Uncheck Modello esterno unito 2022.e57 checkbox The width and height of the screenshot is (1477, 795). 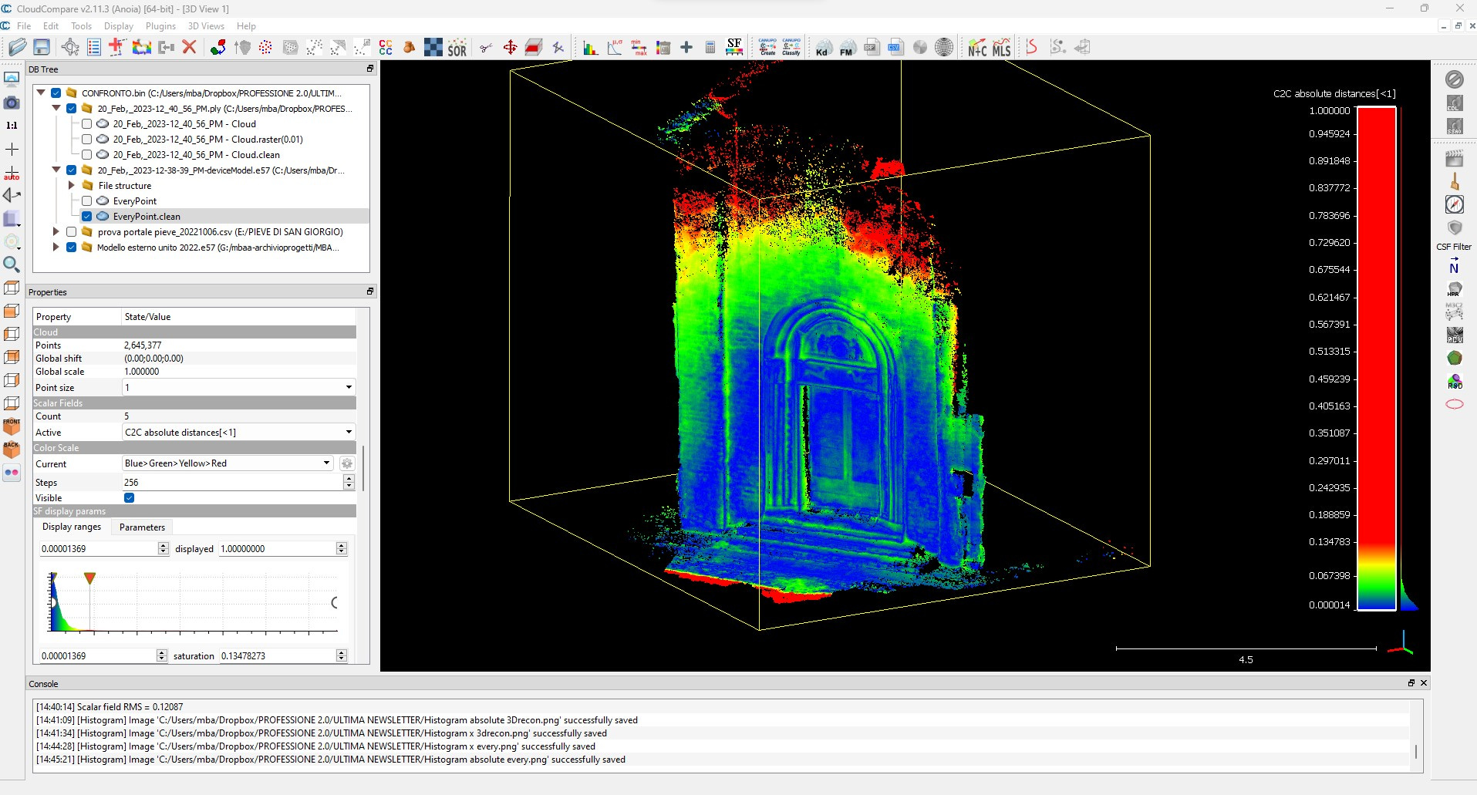71,247
